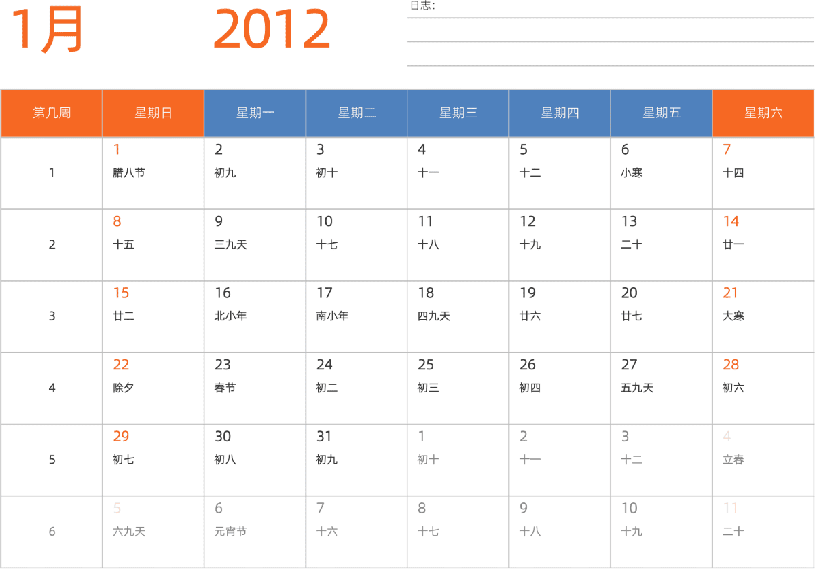The width and height of the screenshot is (815, 569).
Task: Click the 大寒 solar term label
Action: click(733, 316)
